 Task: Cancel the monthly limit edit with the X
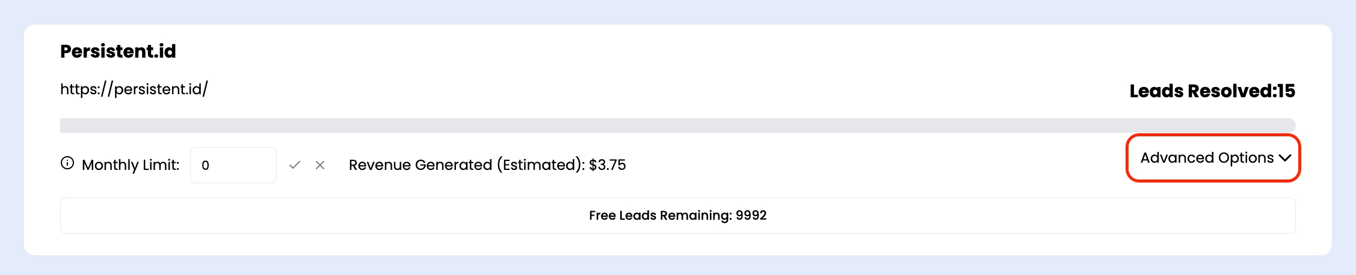pos(320,165)
